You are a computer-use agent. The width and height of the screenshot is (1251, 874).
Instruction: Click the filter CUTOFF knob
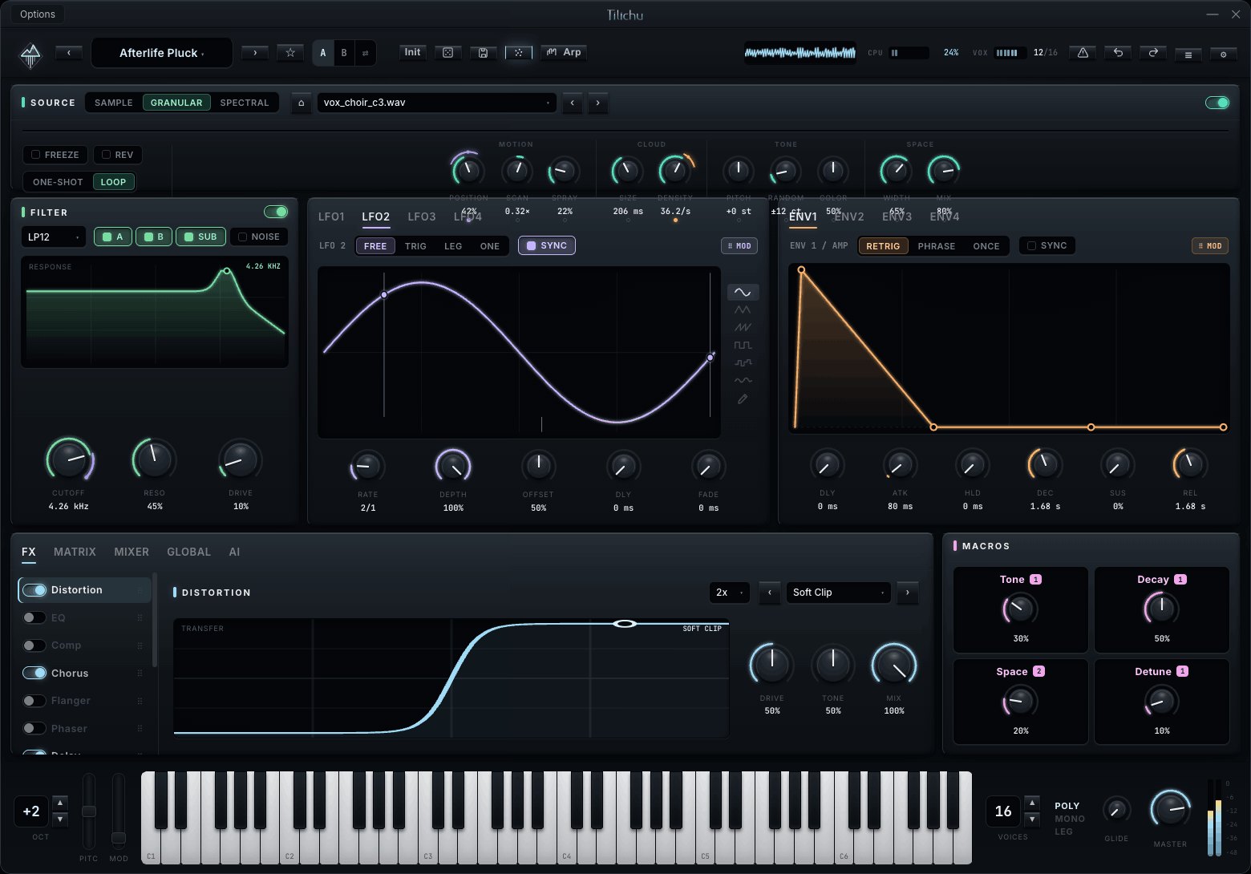pos(69,460)
